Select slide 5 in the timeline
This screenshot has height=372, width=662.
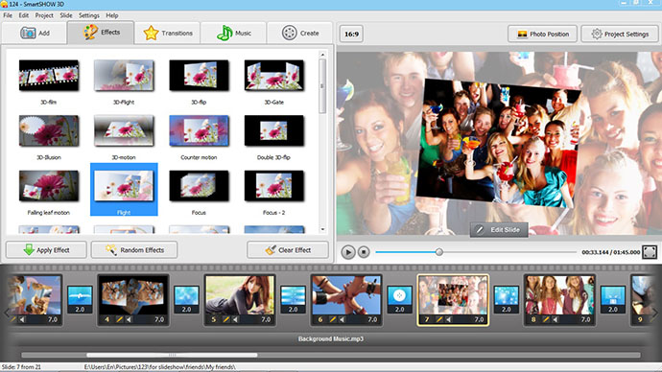click(x=240, y=300)
